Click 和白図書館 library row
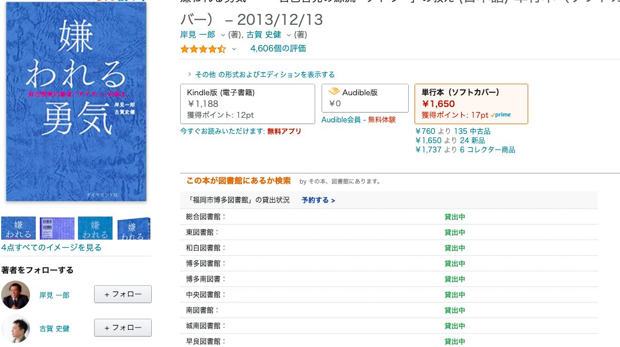The height and width of the screenshot is (347, 620). click(389, 248)
